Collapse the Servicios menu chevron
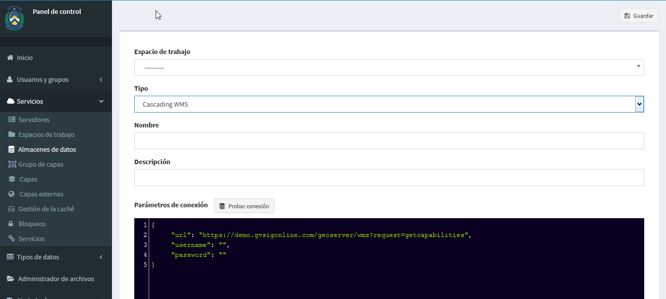The image size is (666, 299). pos(101,102)
